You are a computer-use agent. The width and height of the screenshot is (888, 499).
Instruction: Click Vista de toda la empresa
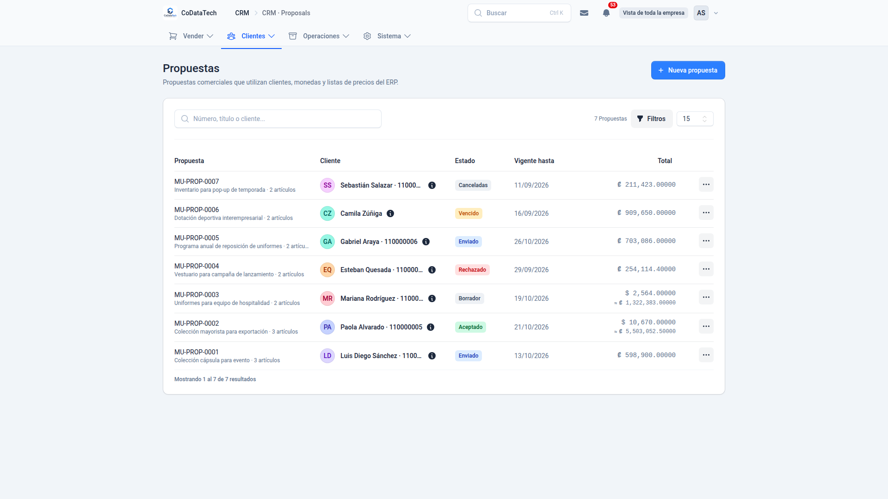(654, 13)
